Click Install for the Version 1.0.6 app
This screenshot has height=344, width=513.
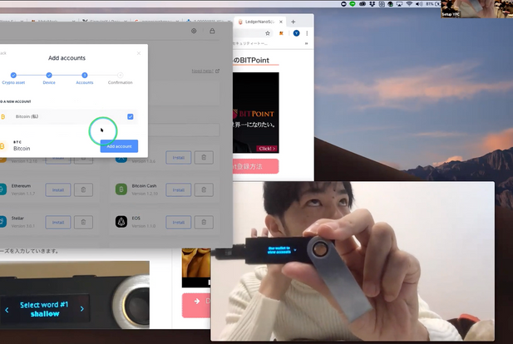point(179,158)
